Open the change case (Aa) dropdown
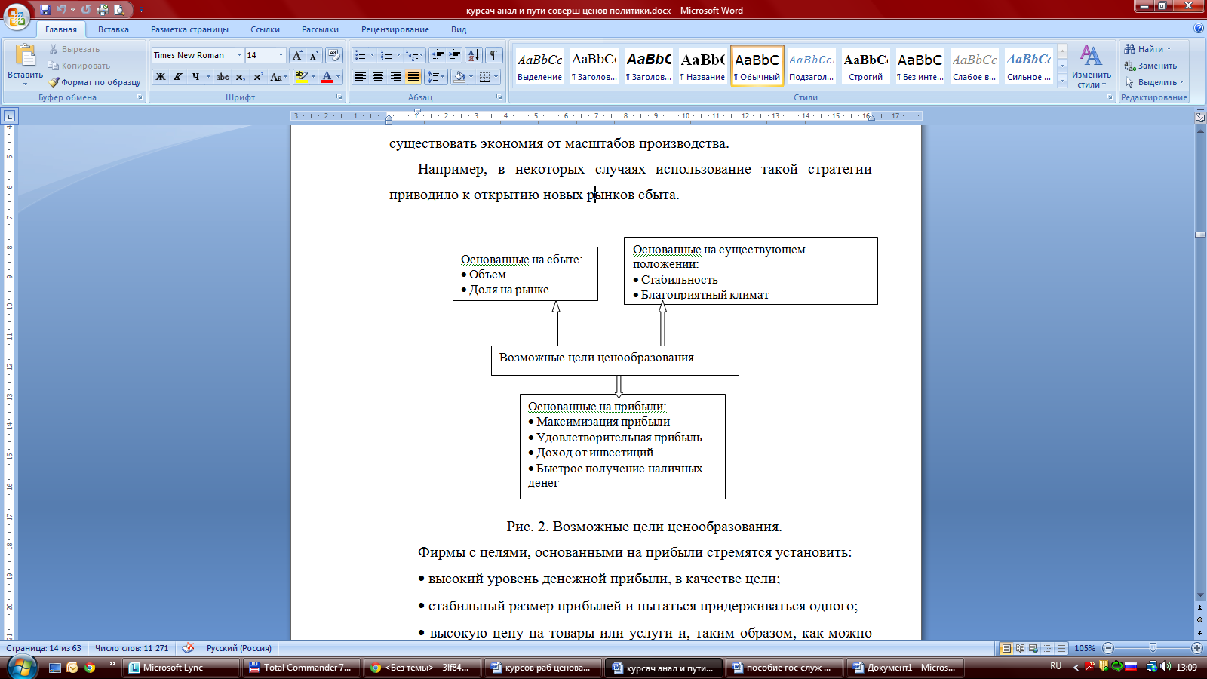Image resolution: width=1207 pixels, height=679 pixels. (x=278, y=77)
